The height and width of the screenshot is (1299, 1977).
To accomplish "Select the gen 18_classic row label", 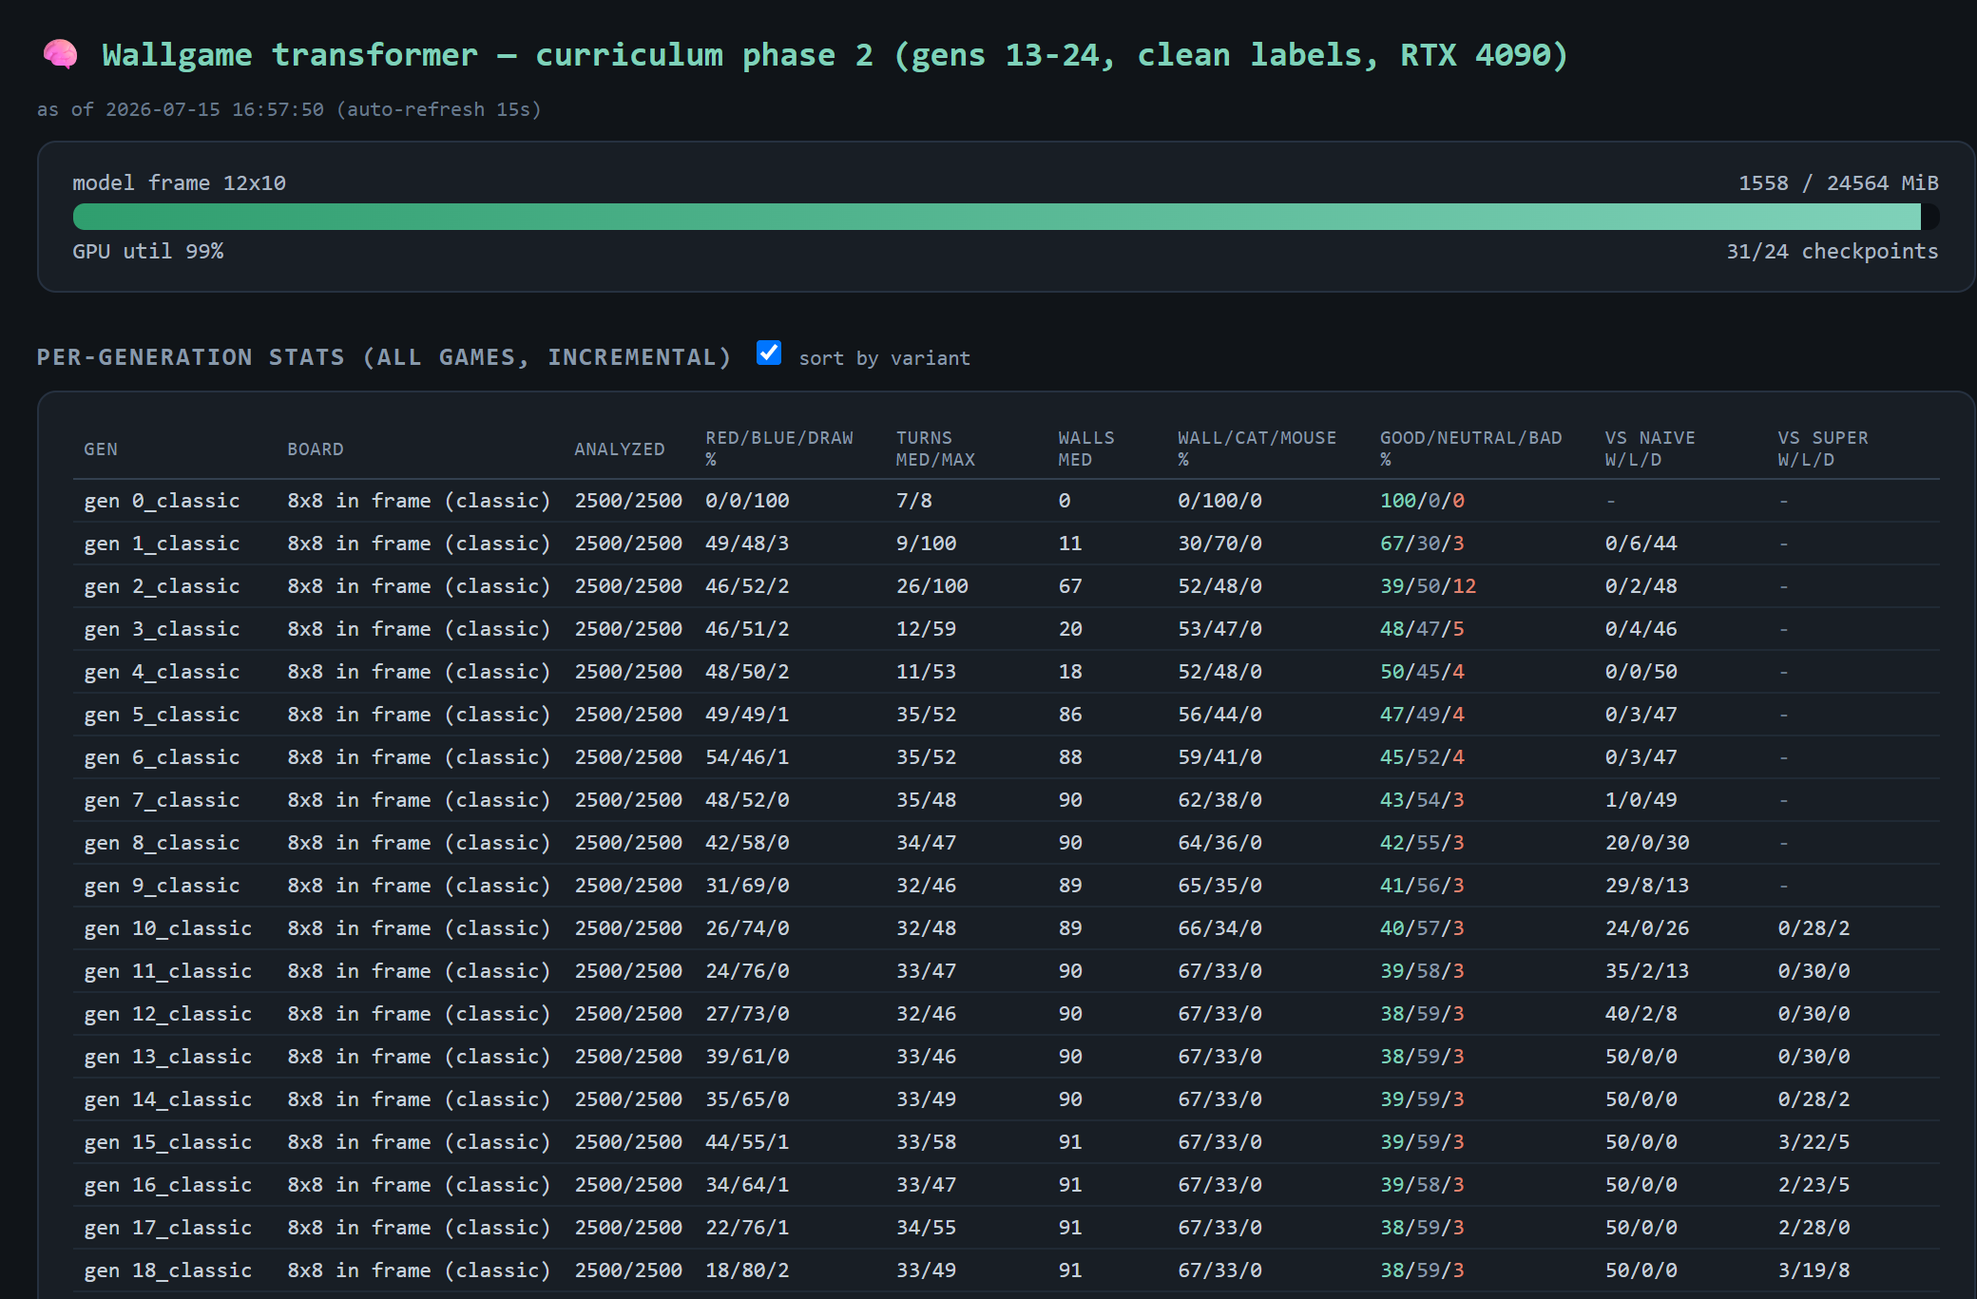I will (168, 1270).
